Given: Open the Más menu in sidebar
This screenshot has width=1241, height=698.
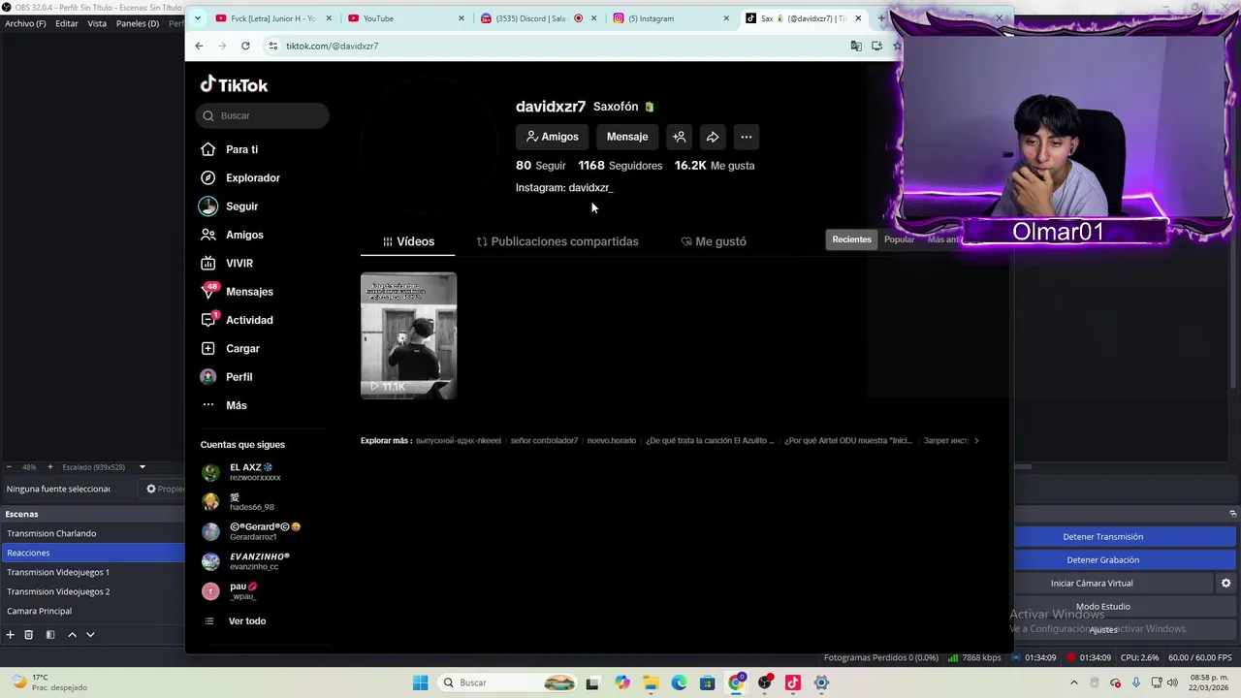Looking at the screenshot, I should pos(236,405).
